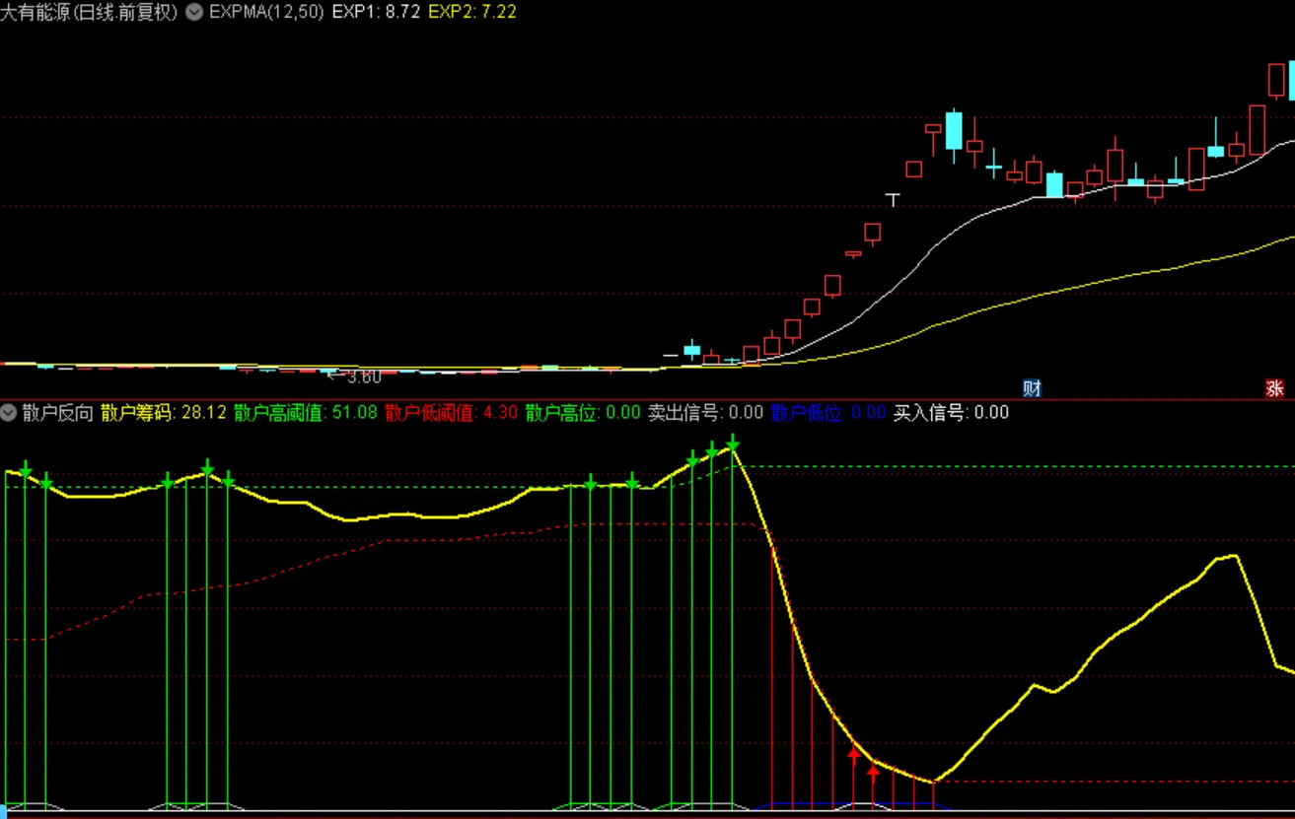Screen dimensions: 1295x819
Task: Click the first red buy arrow marker
Action: [x=853, y=754]
